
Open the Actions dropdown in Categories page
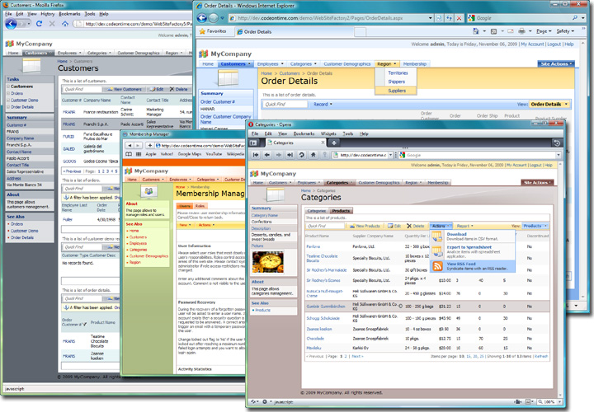point(441,226)
